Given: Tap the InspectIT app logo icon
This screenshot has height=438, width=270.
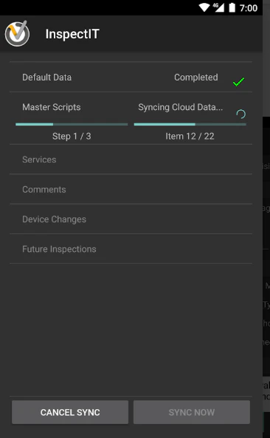Looking at the screenshot, I should [17, 33].
